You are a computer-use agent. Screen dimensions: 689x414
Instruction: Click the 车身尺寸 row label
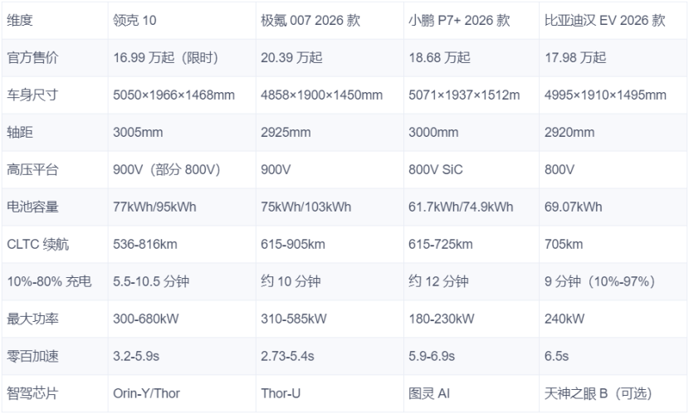point(55,95)
